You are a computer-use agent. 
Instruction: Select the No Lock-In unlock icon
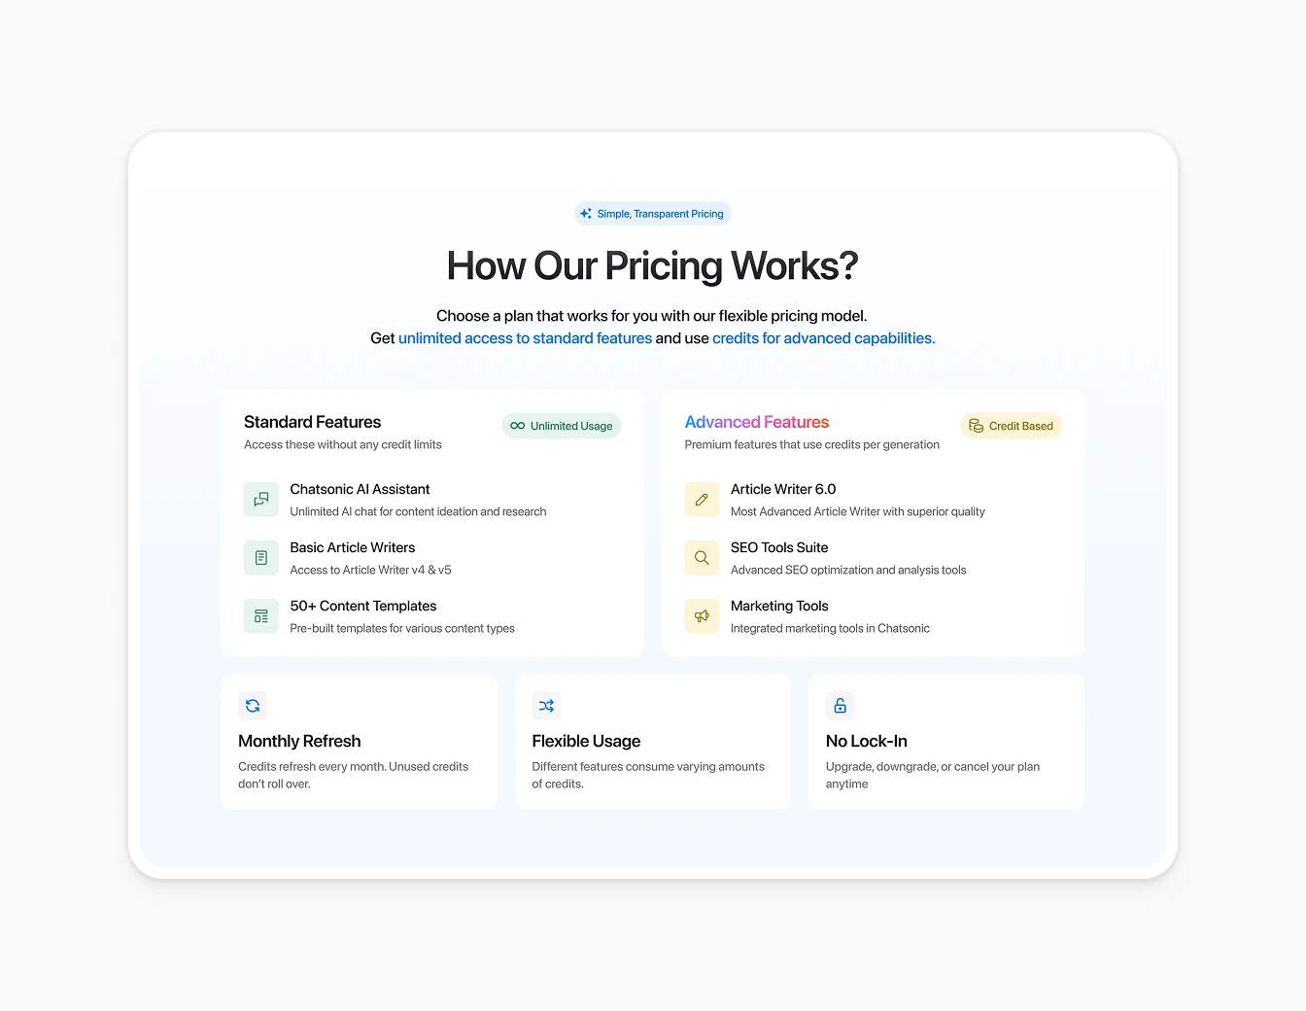pos(840,705)
